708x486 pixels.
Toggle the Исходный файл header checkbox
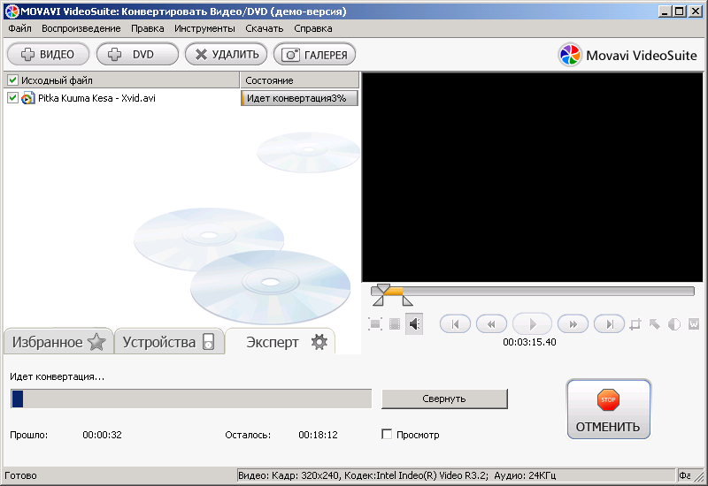(12, 80)
